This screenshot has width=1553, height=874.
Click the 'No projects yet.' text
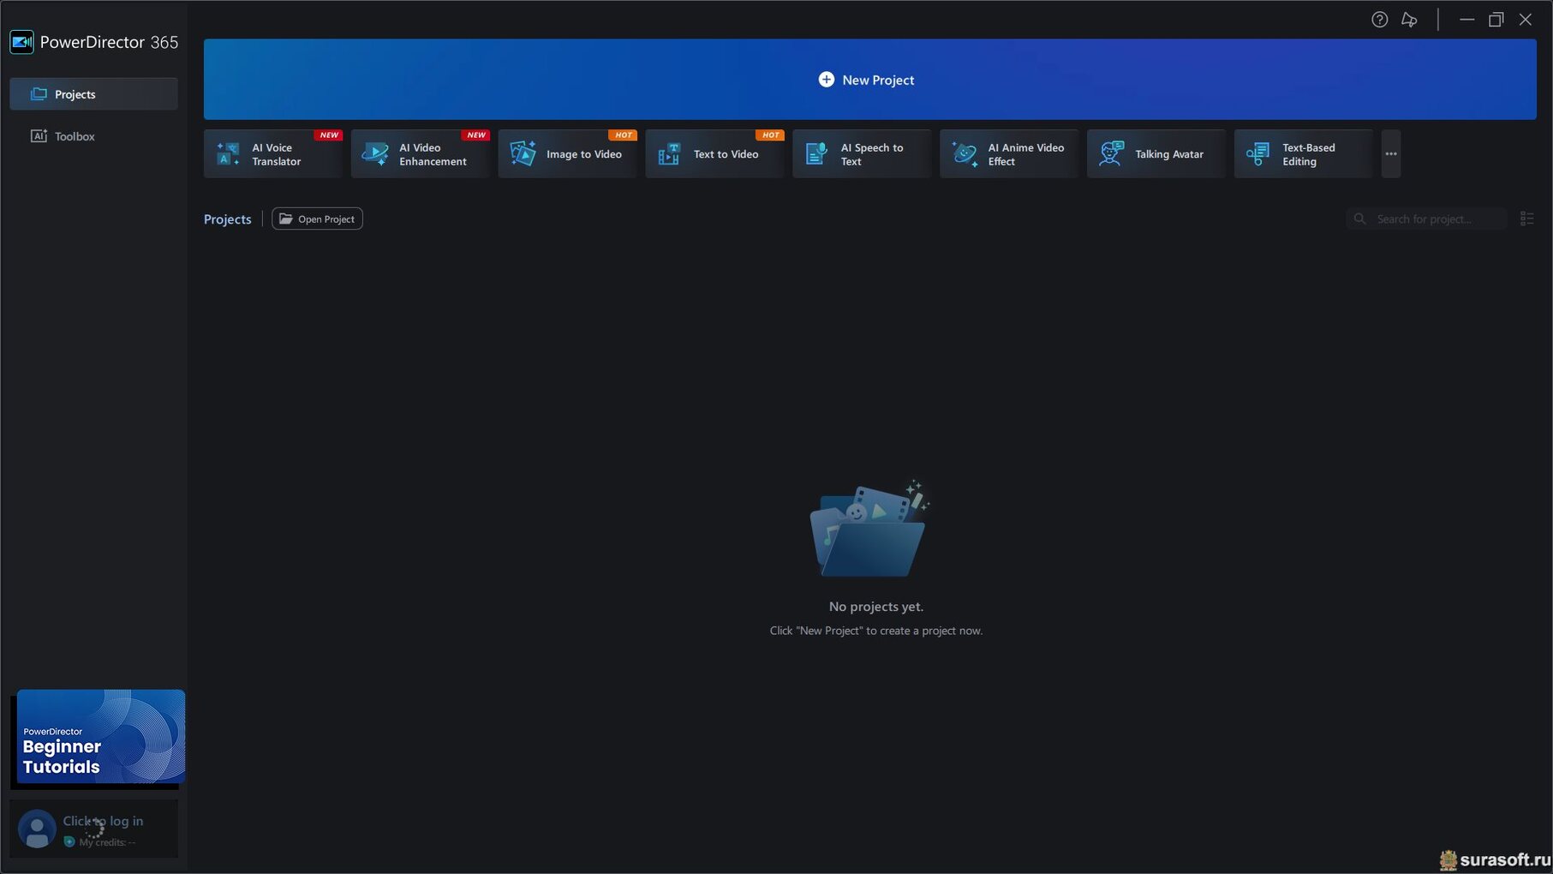(x=876, y=607)
